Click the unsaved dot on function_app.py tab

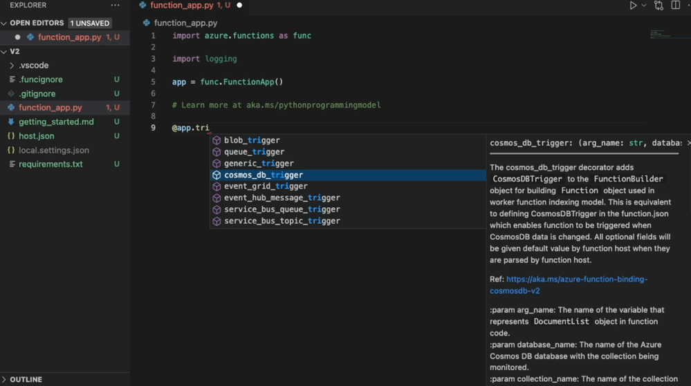tap(239, 6)
